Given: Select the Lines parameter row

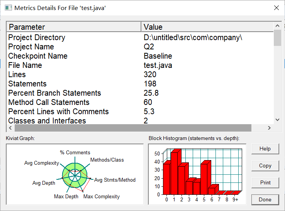Looking at the screenshot, I should [x=140, y=74].
